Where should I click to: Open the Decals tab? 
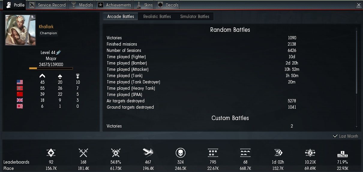point(169,5)
